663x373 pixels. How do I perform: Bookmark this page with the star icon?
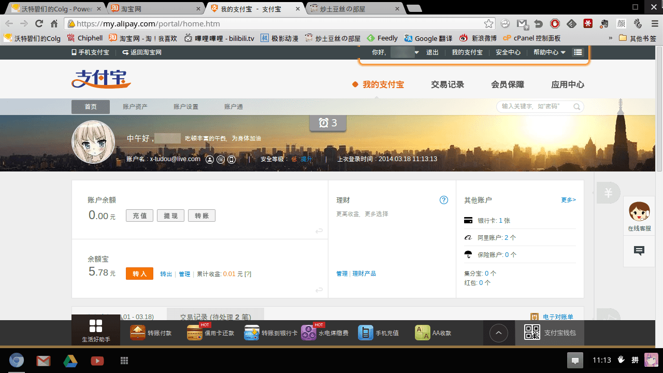click(x=488, y=24)
